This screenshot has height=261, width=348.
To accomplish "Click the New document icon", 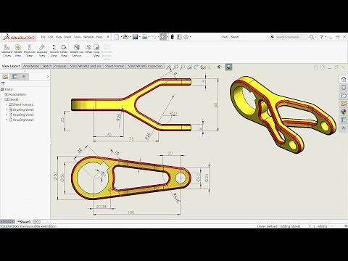I will [x=117, y=37].
